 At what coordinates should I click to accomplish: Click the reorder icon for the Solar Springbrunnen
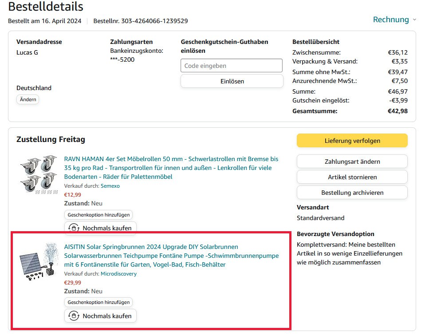point(74,316)
